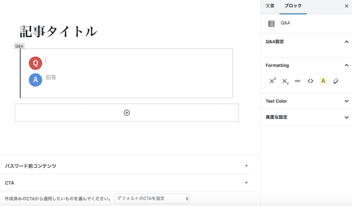Select the ブロック tab

click(293, 6)
